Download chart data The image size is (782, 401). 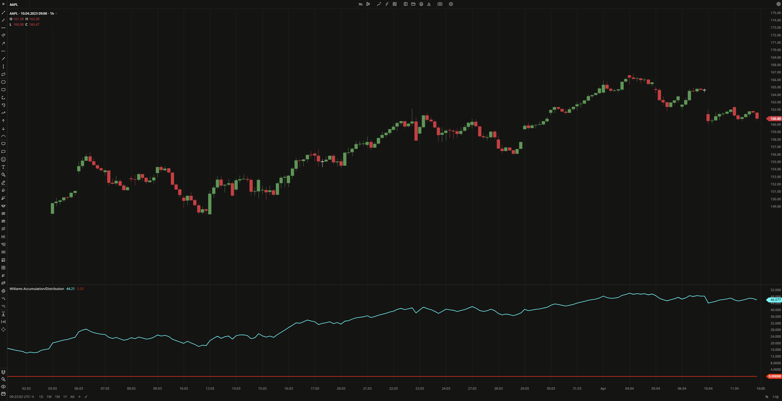[429, 4]
